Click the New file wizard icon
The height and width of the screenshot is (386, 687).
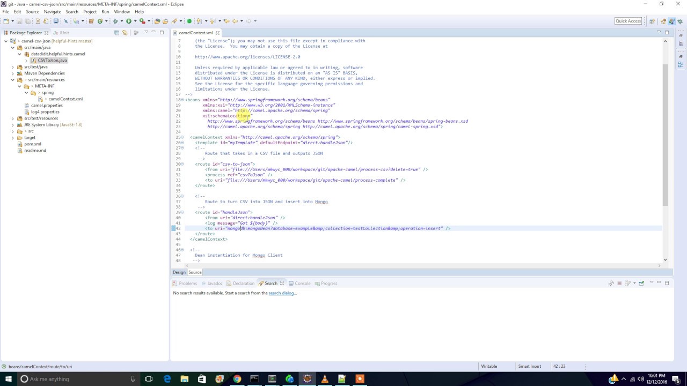coord(6,21)
